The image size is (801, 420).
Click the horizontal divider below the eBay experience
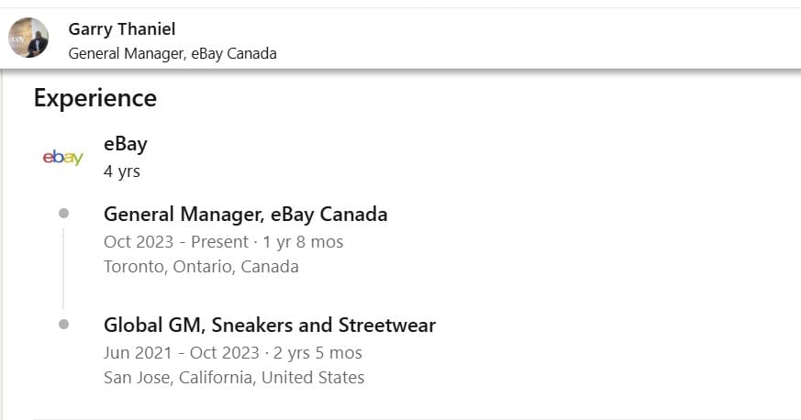coord(413,418)
